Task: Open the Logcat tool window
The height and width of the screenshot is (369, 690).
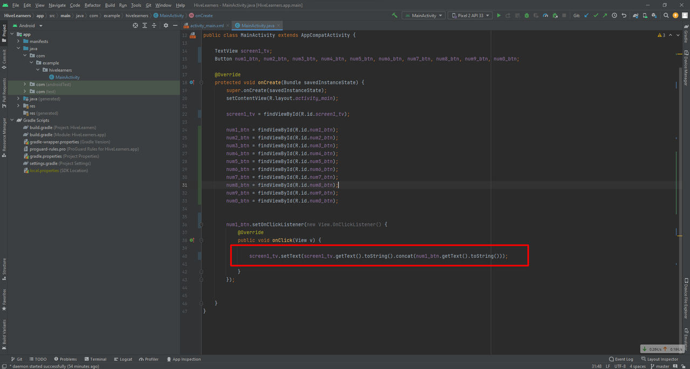Action: click(x=123, y=359)
